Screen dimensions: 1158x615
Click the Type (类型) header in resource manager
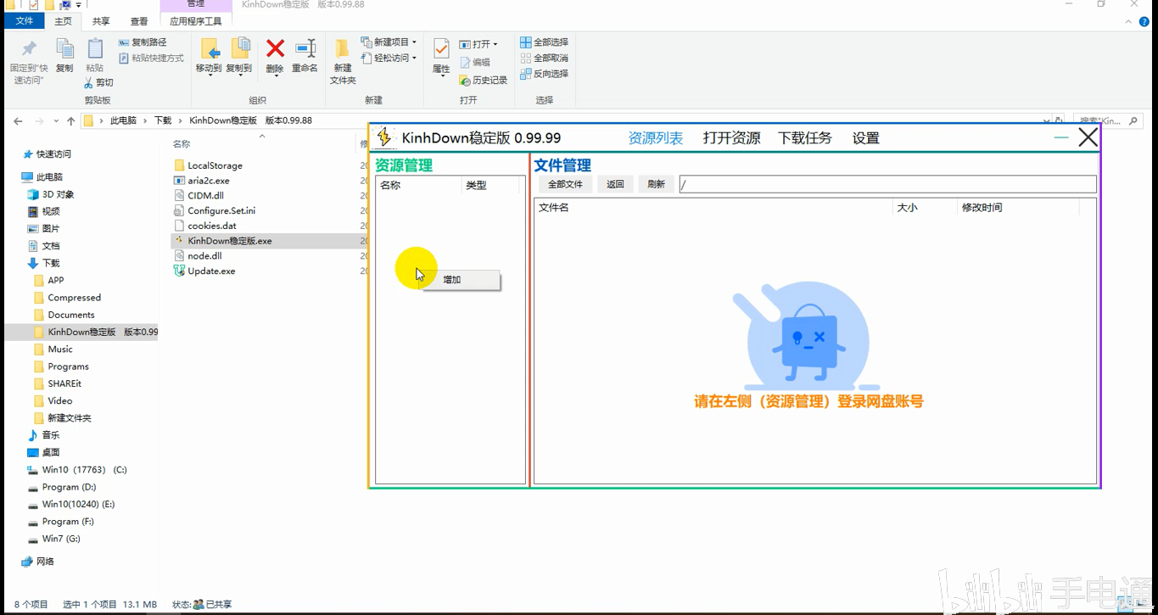[490, 185]
